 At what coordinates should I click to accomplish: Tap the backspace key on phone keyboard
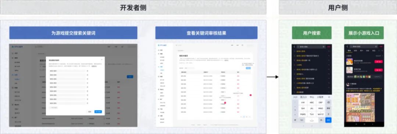point(328,102)
